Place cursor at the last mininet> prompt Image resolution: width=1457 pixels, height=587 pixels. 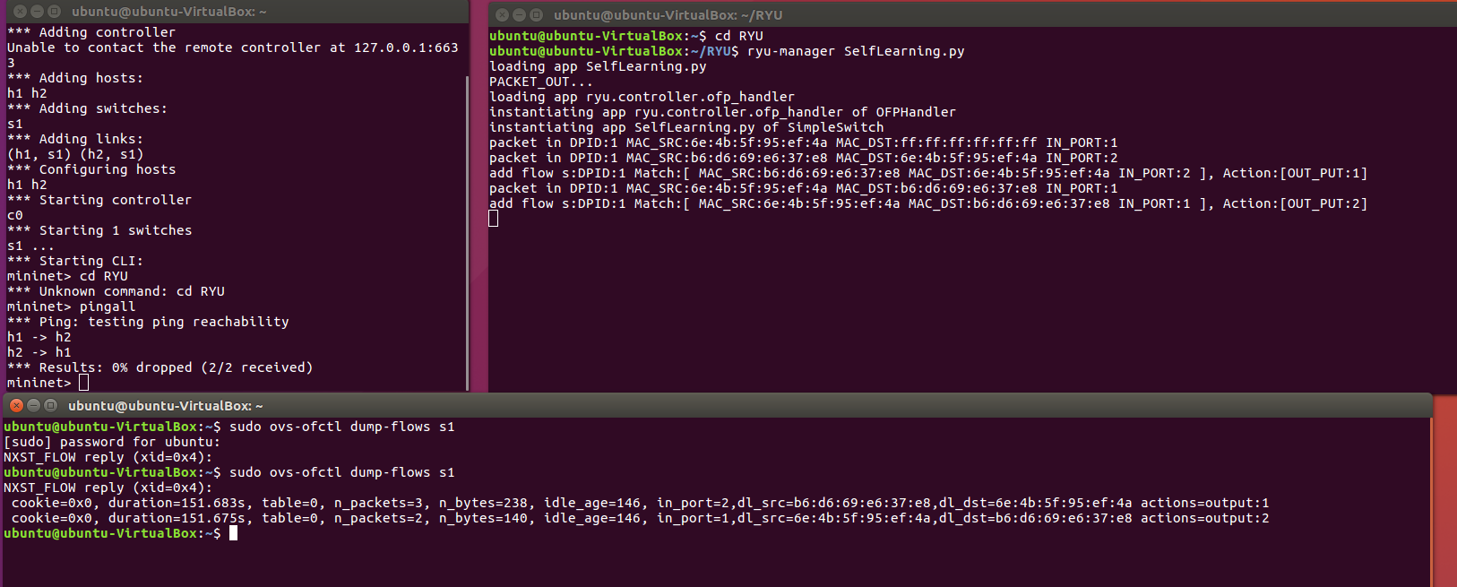pyautogui.click(x=83, y=384)
